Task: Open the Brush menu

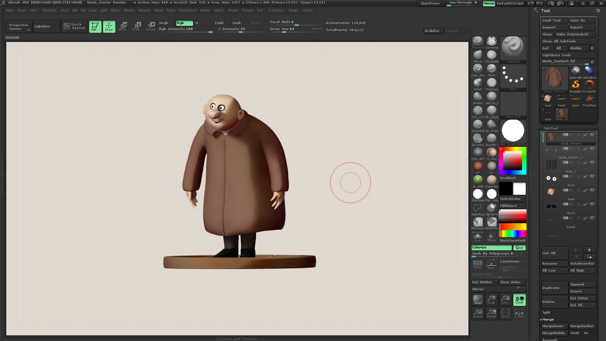Action: click(21, 10)
